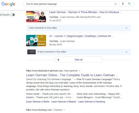This screenshot has width=139, height=113.
Task: Open the Learn German in Berlin sitelink
Action: coord(38,102)
